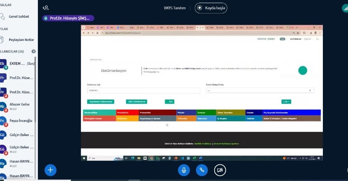Click the Doküman Adı search field
Image resolution: width=348 pixels, height=181 pixels.
coord(143,91)
